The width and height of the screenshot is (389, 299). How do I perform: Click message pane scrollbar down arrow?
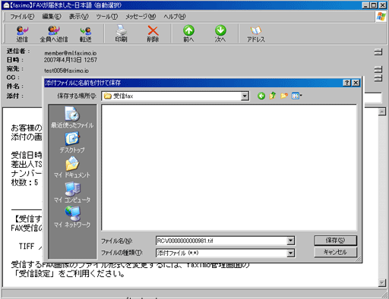tap(382, 282)
